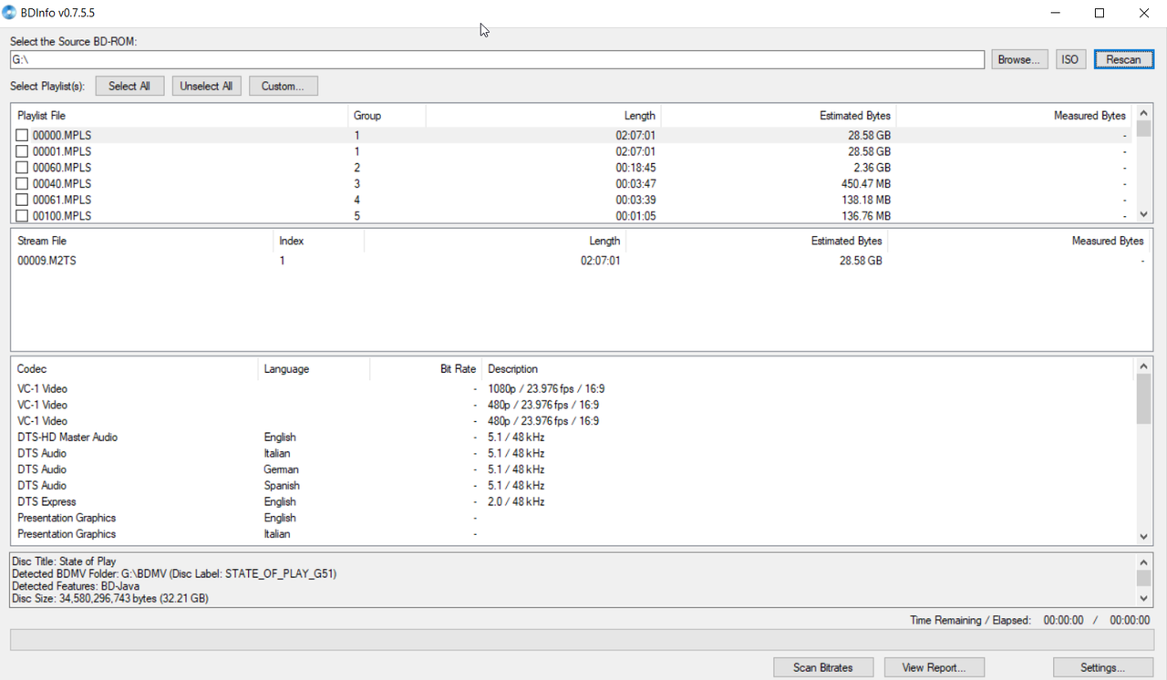This screenshot has width=1167, height=680.
Task: Select the Italian DTS Audio row
Action: tap(573, 453)
